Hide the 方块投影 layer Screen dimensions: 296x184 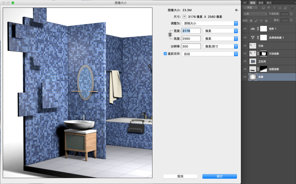click(245, 54)
